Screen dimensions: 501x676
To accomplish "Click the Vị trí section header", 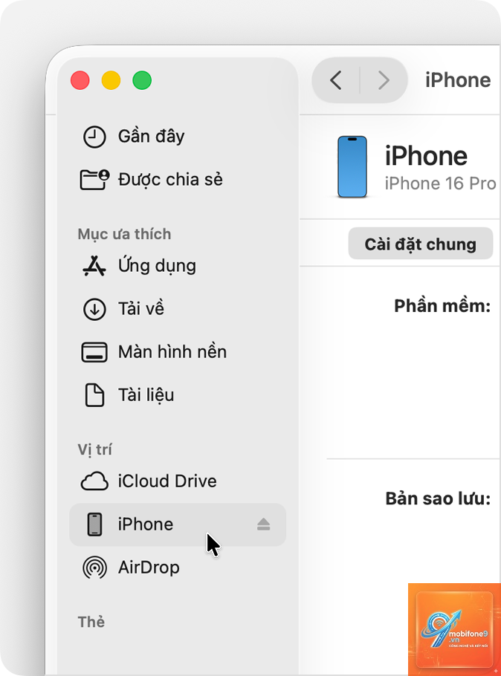I will point(94,449).
